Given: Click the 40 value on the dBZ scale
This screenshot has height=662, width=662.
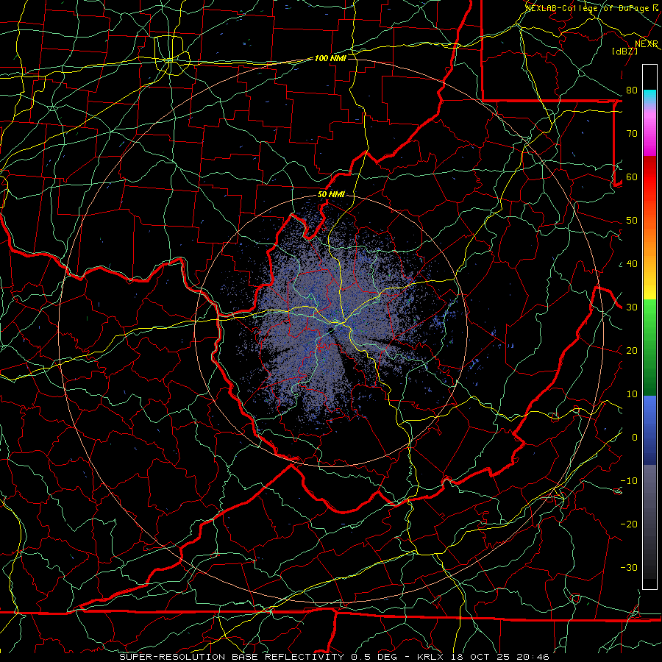Looking at the screenshot, I should coord(632,264).
